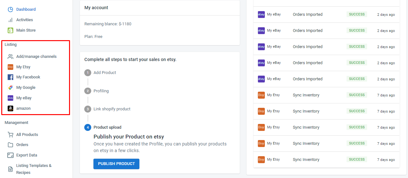Click first My eBay Orders Imported row
Image resolution: width=408 pixels, height=178 pixels.
click(x=326, y=15)
